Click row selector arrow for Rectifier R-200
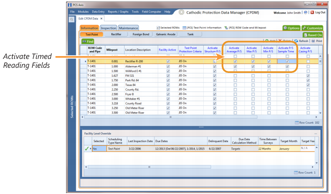331x194 pixels. click(x=85, y=61)
